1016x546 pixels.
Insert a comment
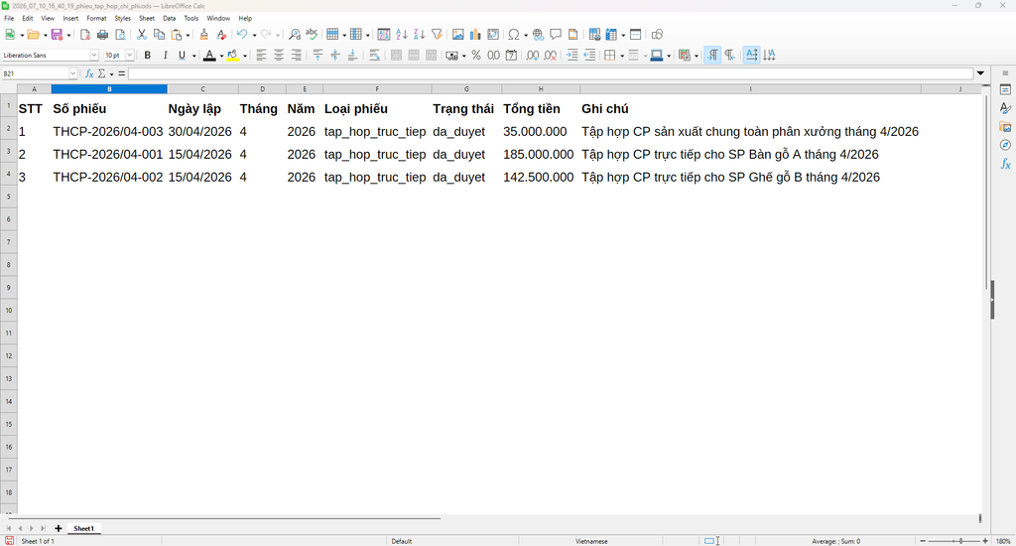point(556,35)
